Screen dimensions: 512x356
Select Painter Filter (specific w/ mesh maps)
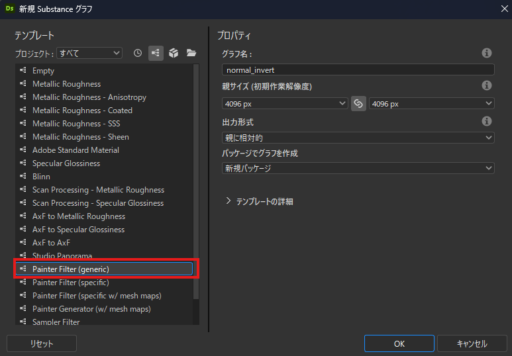click(104, 295)
